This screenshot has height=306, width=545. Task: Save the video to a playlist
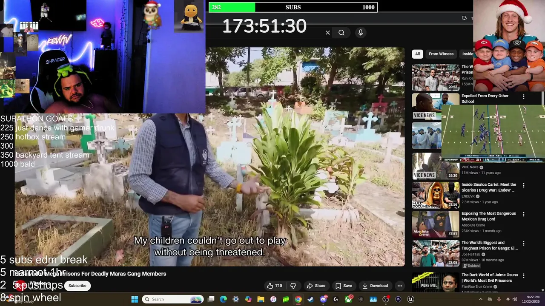coord(344,286)
